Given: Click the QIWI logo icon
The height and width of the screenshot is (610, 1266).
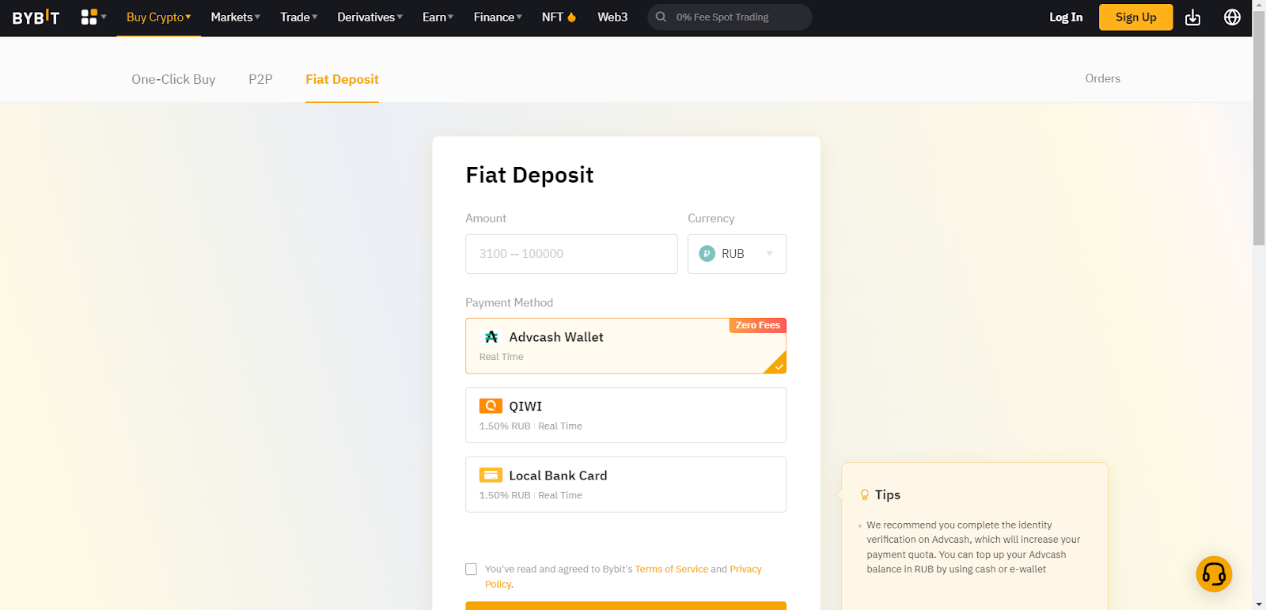Looking at the screenshot, I should coord(491,406).
